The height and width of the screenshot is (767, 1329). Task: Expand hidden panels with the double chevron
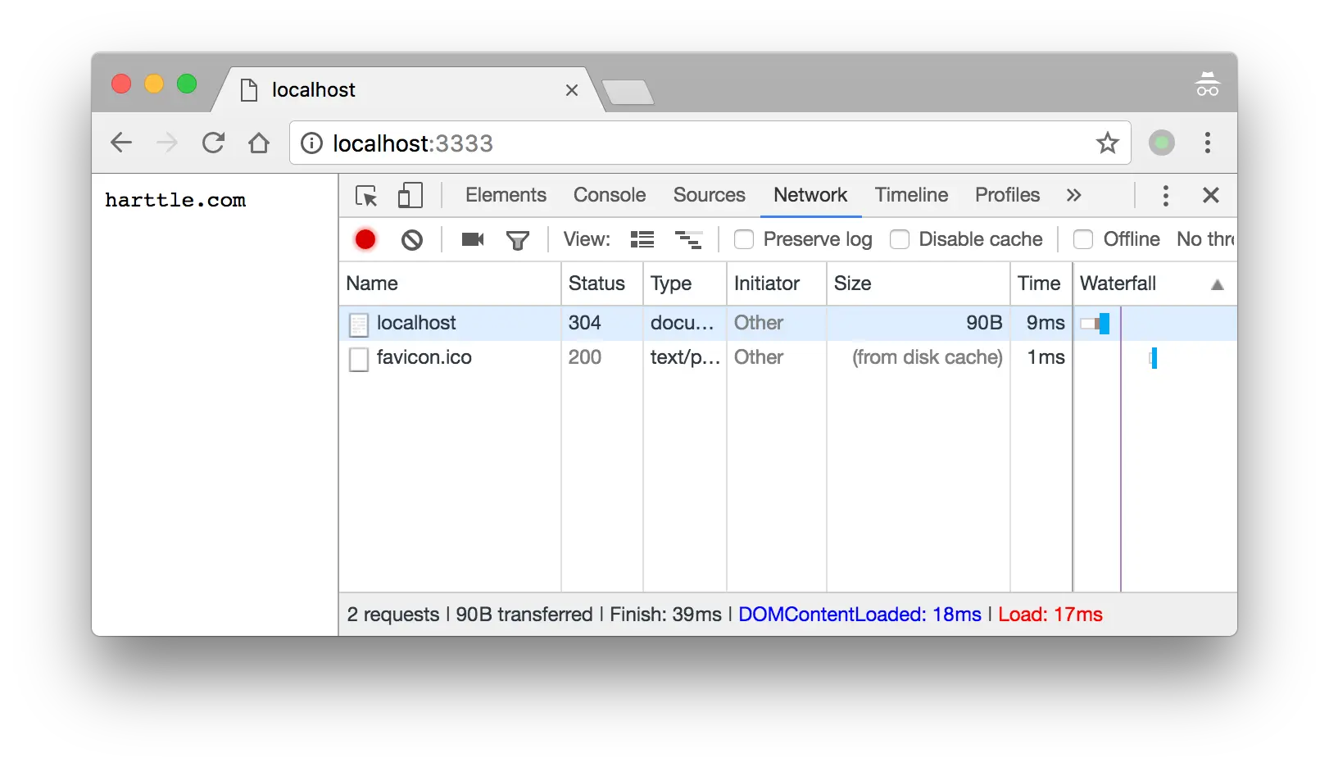pyautogui.click(x=1074, y=195)
